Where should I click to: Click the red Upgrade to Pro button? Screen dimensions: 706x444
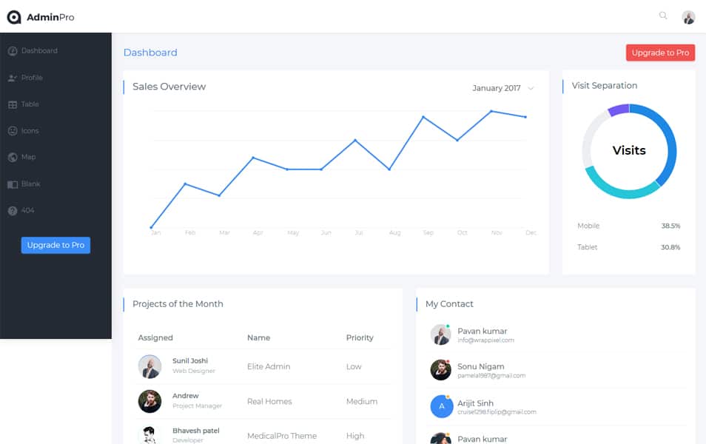pos(659,53)
